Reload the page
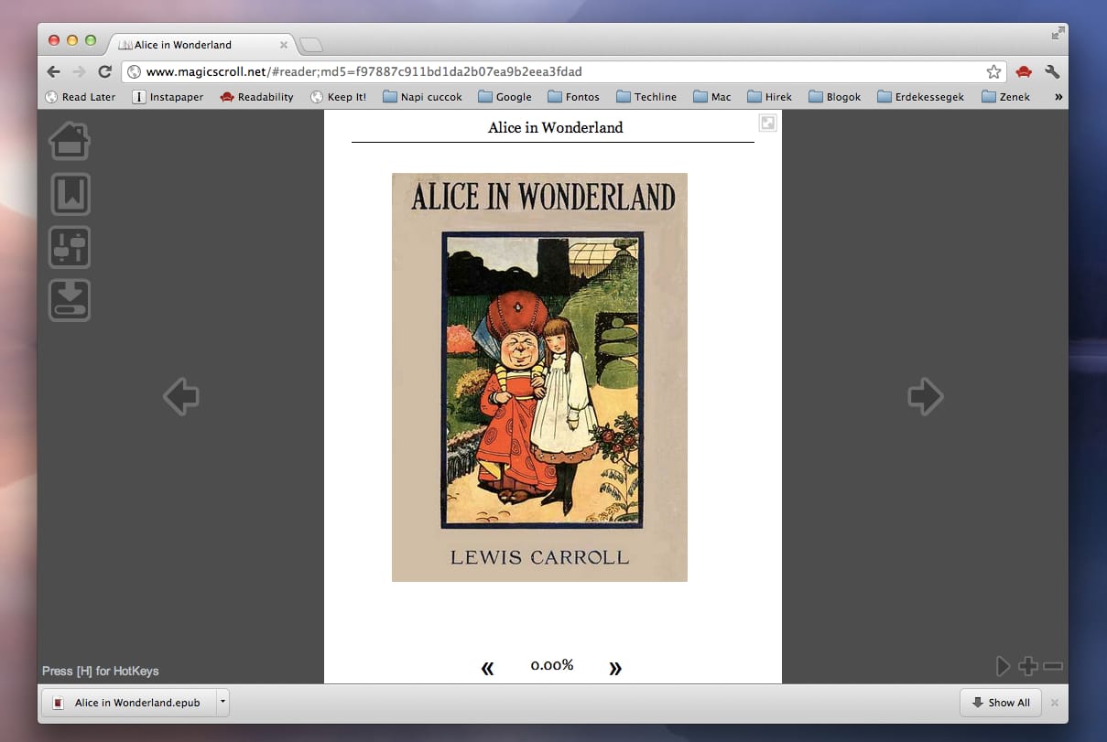Image resolution: width=1107 pixels, height=742 pixels. pyautogui.click(x=105, y=71)
